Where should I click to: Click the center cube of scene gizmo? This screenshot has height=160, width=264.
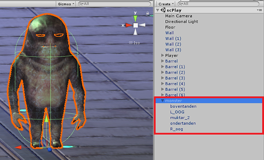tap(136, 25)
